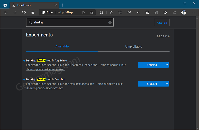Open the Collections icon

point(120,12)
